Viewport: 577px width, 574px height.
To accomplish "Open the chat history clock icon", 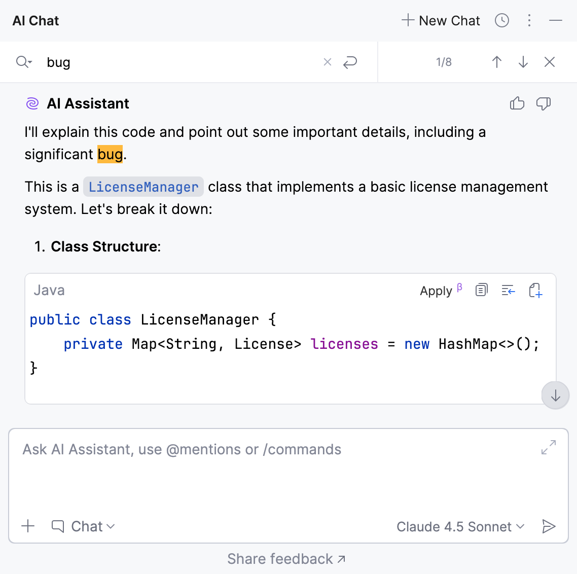I will 501,20.
